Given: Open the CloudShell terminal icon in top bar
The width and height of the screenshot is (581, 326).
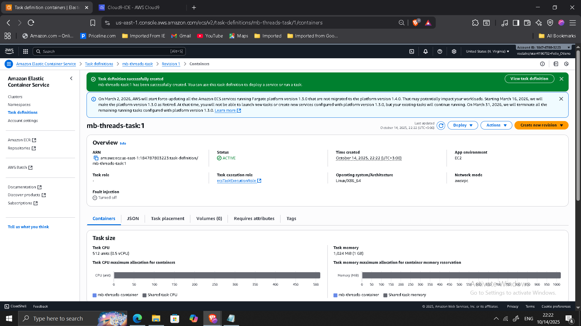Looking at the screenshot, I should [x=412, y=51].
